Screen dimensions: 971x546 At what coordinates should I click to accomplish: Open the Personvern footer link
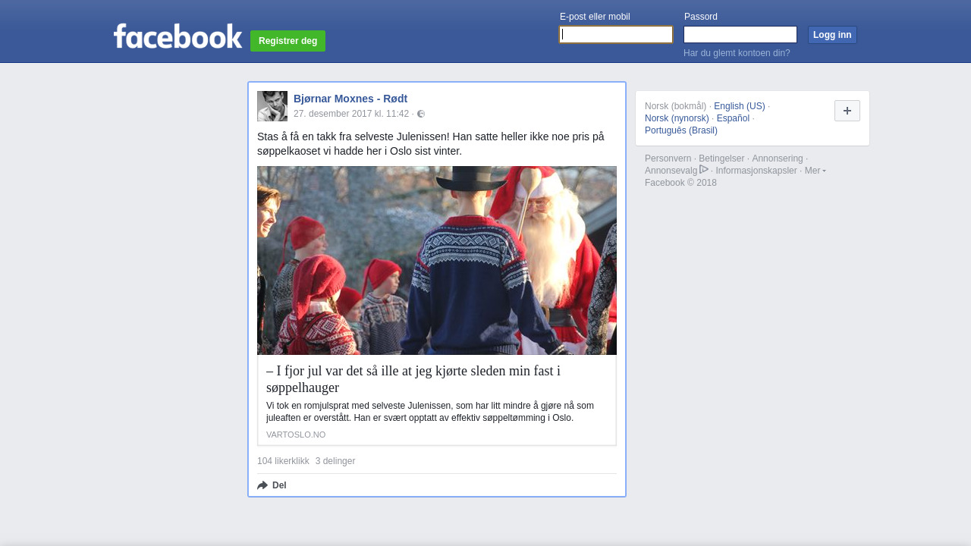pos(668,158)
